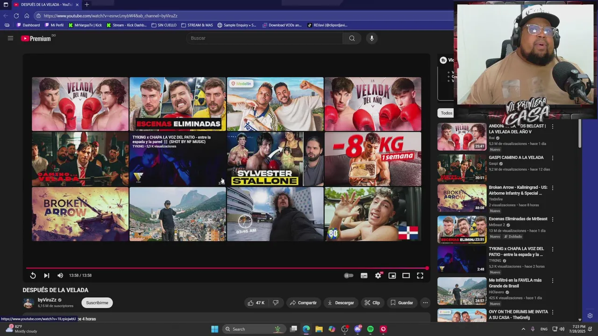Toggle subtitles in the video player
The width and height of the screenshot is (598, 336).
tap(364, 276)
